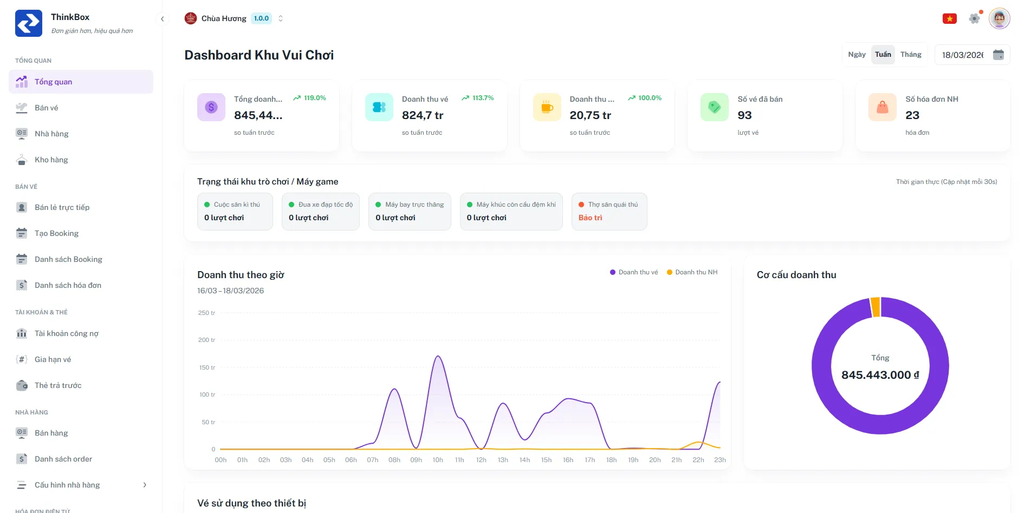This screenshot has height=513, width=1031.
Task: Click the Tài khoản công nợ bank icon
Action: [x=22, y=333]
